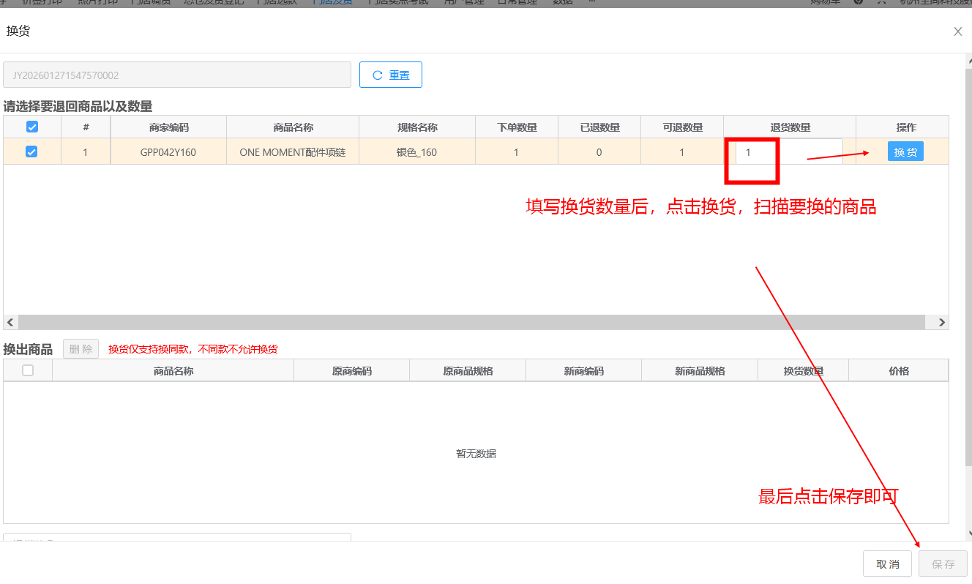972x584 pixels.
Task: Click the order number field JY202601271547570002
Action: point(177,75)
